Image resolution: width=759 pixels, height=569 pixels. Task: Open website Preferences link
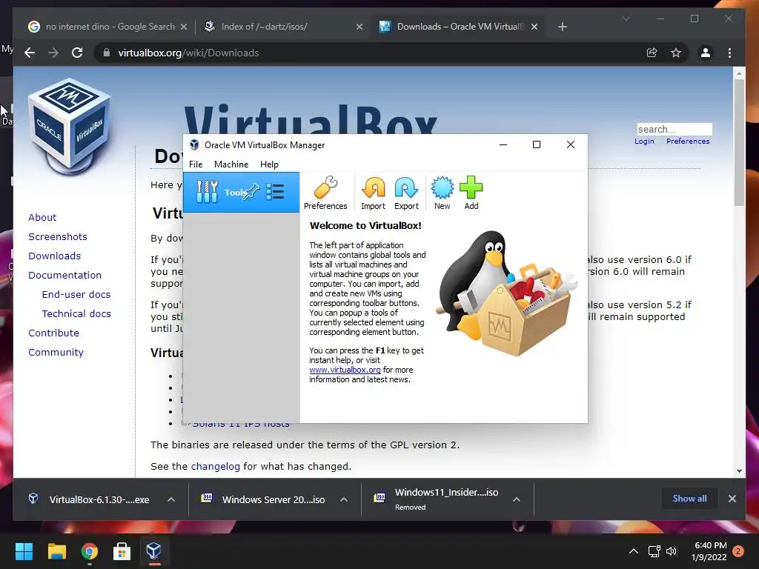coord(687,142)
